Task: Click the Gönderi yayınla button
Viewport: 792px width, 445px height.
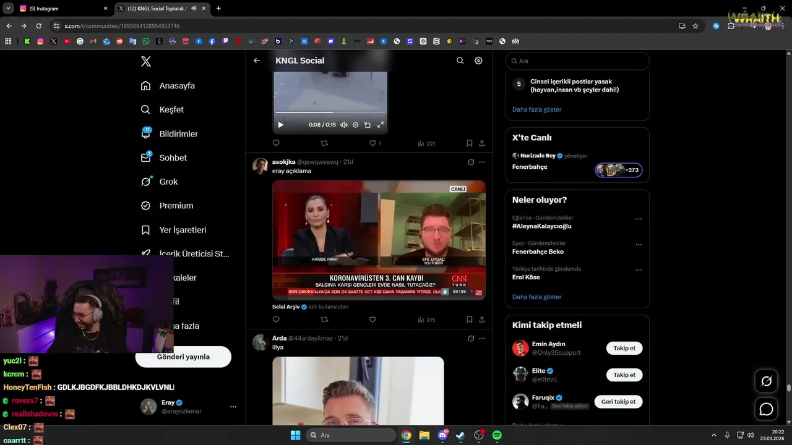Action: (x=183, y=357)
